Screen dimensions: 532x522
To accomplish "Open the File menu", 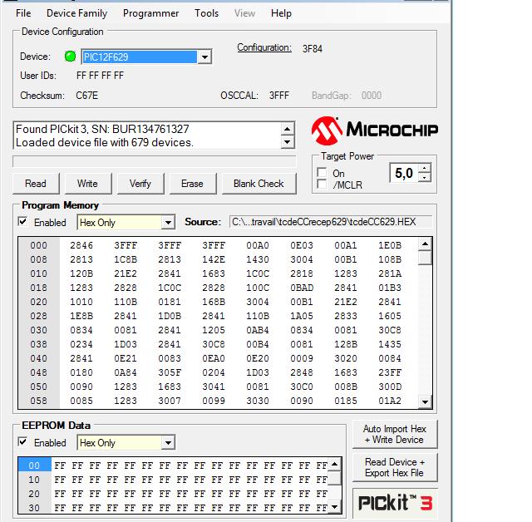I will coord(23,13).
